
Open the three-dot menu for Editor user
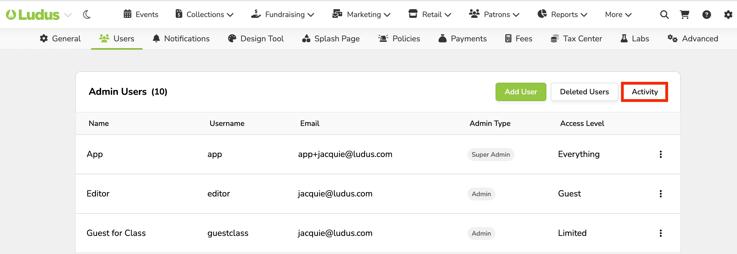[660, 194]
